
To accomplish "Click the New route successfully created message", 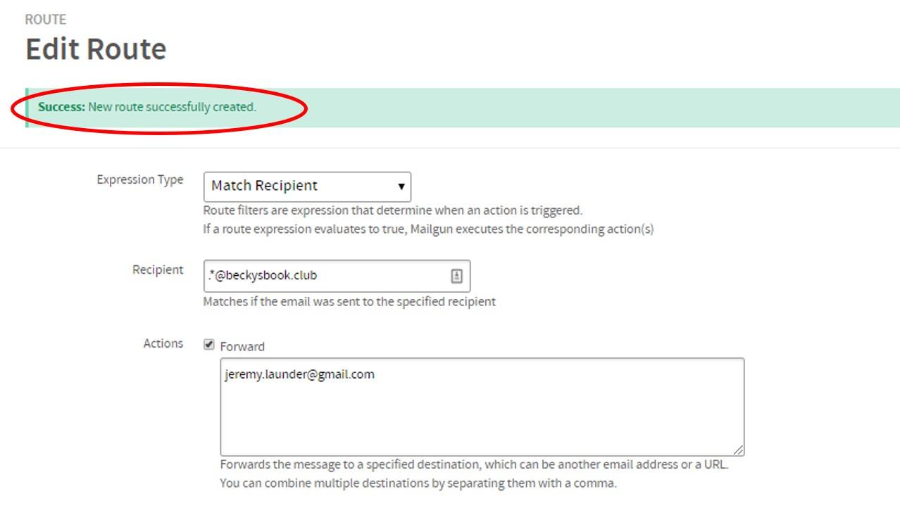I will [x=172, y=108].
